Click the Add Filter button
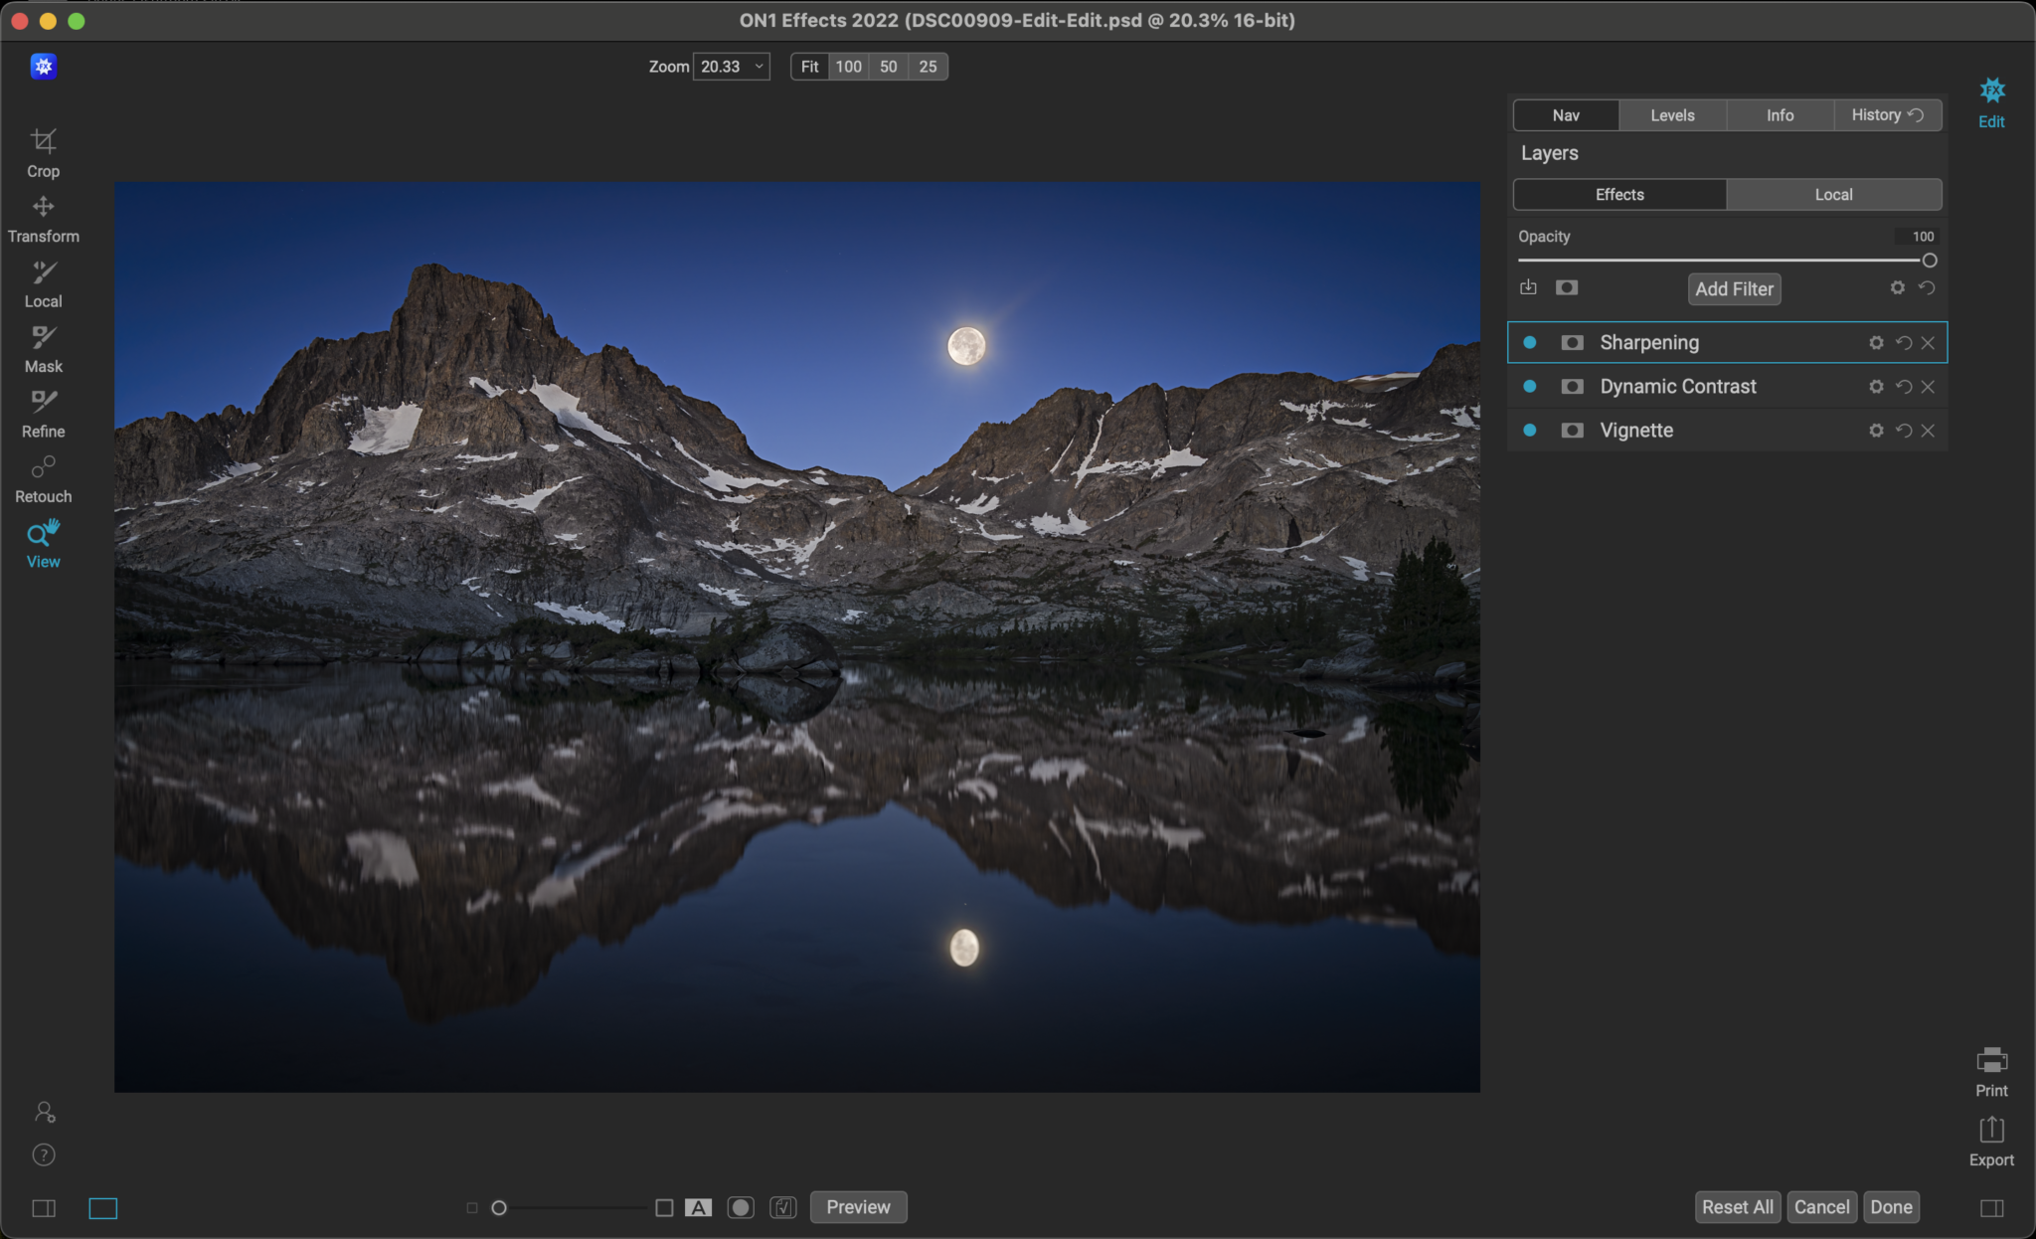 pyautogui.click(x=1734, y=288)
